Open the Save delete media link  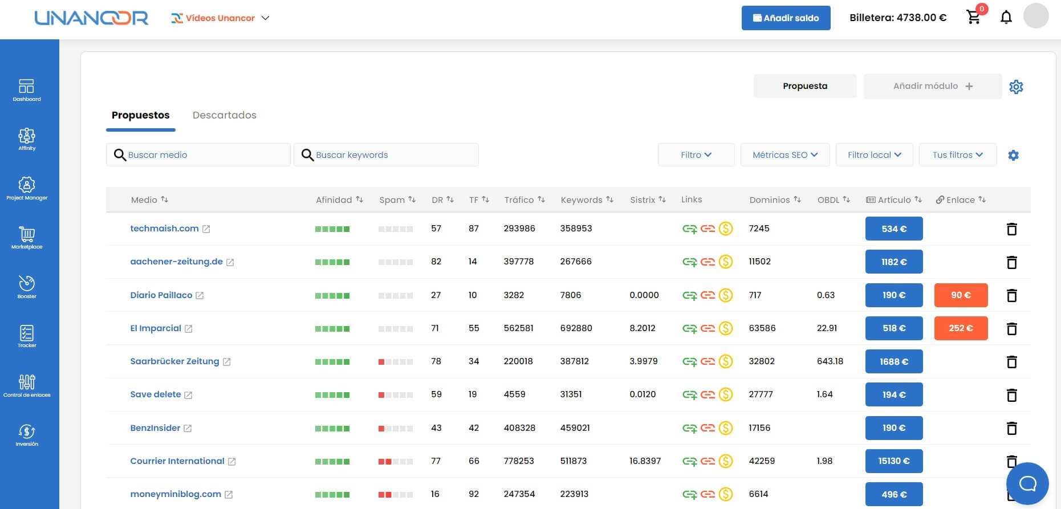155,394
